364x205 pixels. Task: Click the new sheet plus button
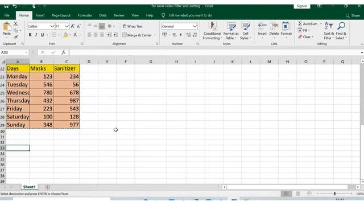coord(48,187)
